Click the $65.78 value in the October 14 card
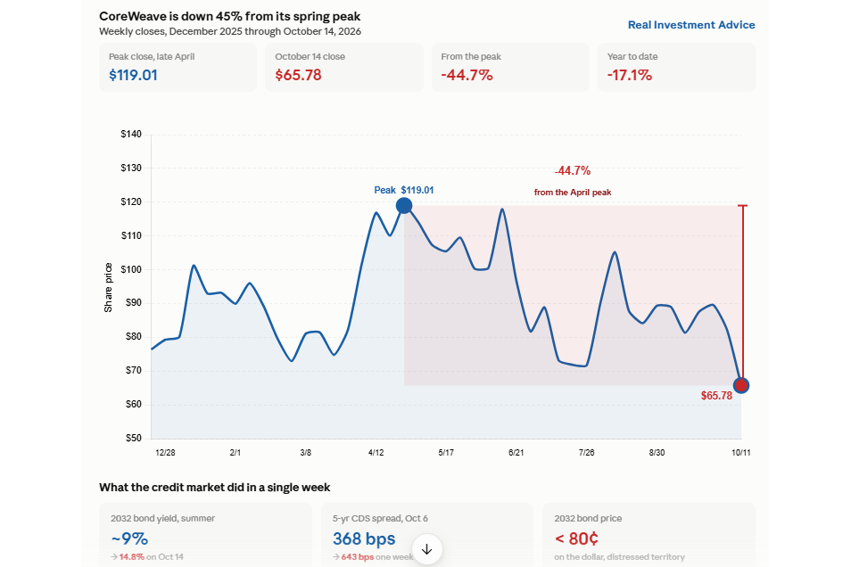The image size is (851, 567). point(299,75)
